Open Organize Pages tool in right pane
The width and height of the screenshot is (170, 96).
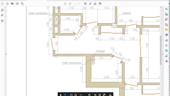tap(167, 19)
